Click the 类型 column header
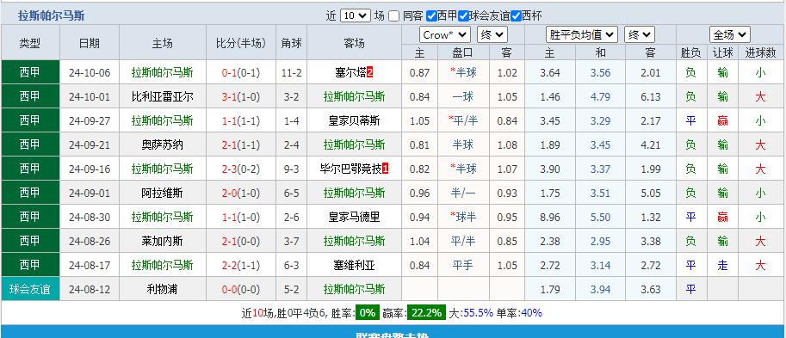This screenshot has width=786, height=338. [30, 43]
